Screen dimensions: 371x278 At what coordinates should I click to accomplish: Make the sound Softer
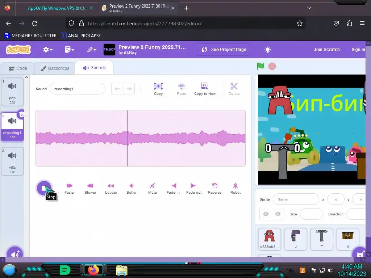132,188
